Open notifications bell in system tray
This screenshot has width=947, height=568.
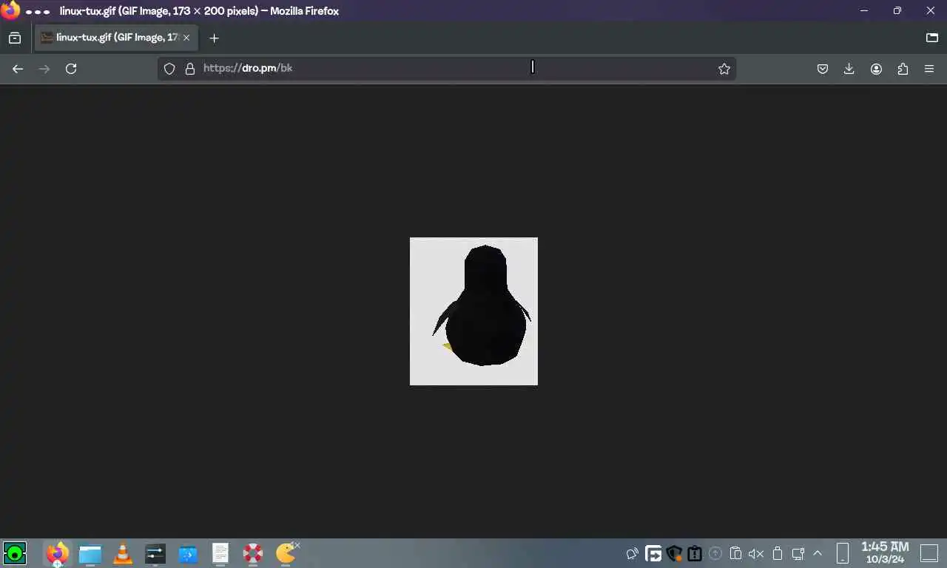[x=633, y=553]
